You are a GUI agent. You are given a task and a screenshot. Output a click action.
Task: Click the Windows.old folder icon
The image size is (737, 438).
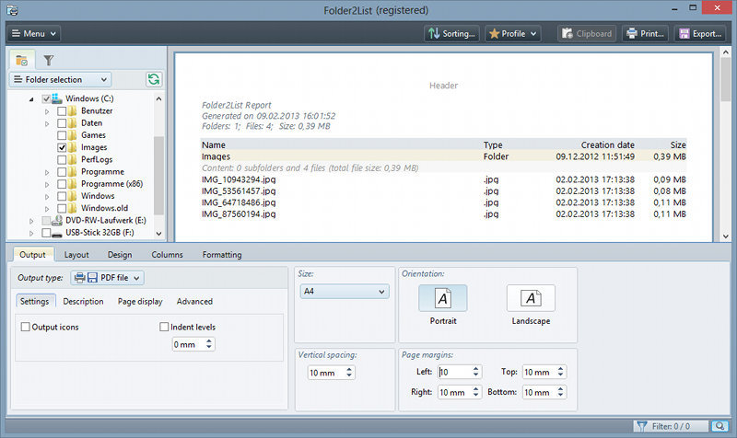73,208
